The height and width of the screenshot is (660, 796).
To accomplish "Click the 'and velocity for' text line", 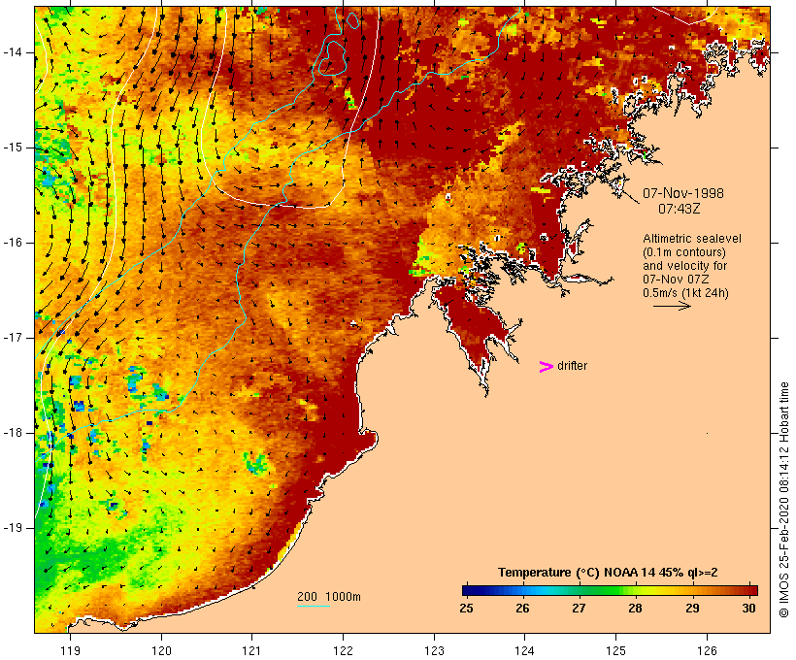I will click(684, 266).
